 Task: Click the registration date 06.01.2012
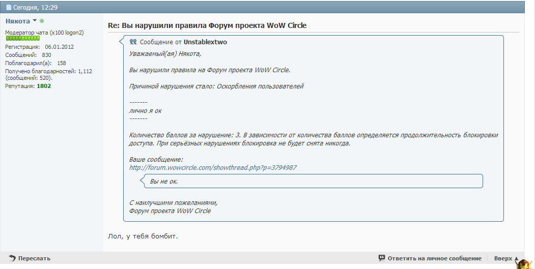(60, 47)
